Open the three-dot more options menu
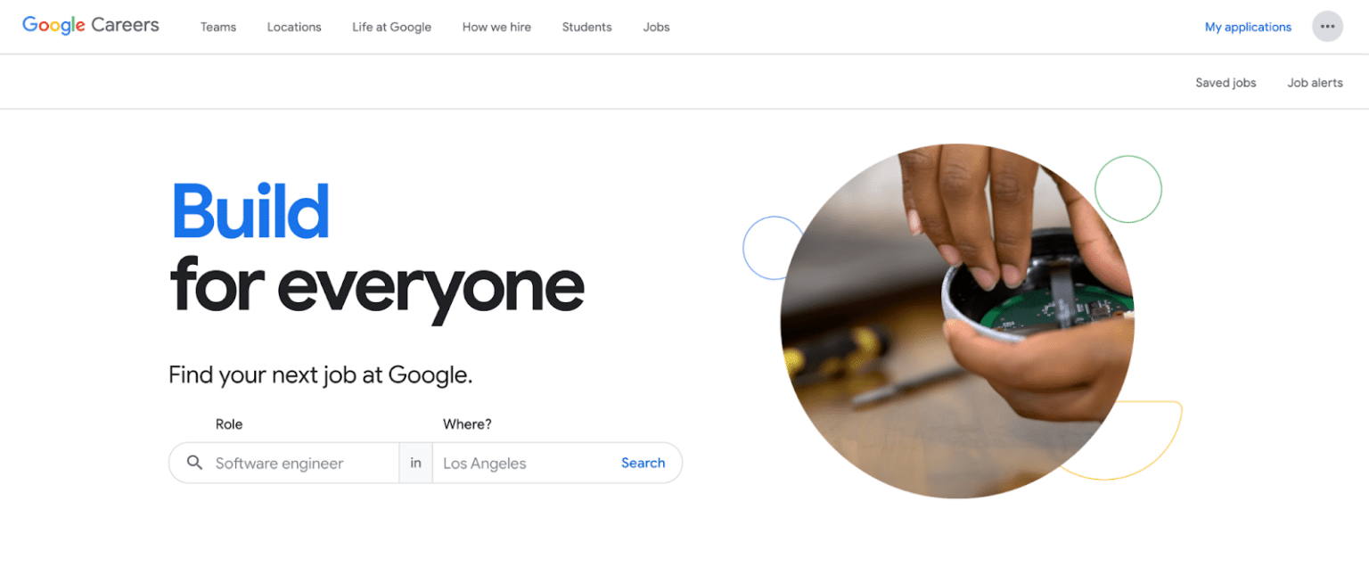Screen dimensions: 1369x567 point(1327,27)
